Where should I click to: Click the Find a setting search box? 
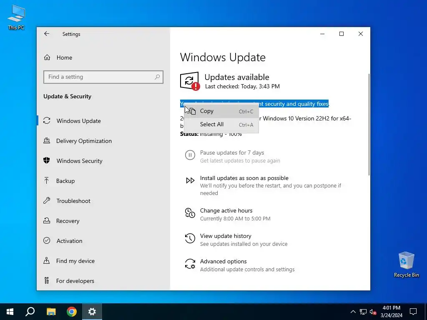[x=103, y=77]
